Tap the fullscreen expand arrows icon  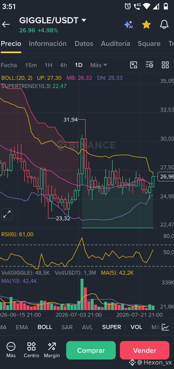pos(7,214)
